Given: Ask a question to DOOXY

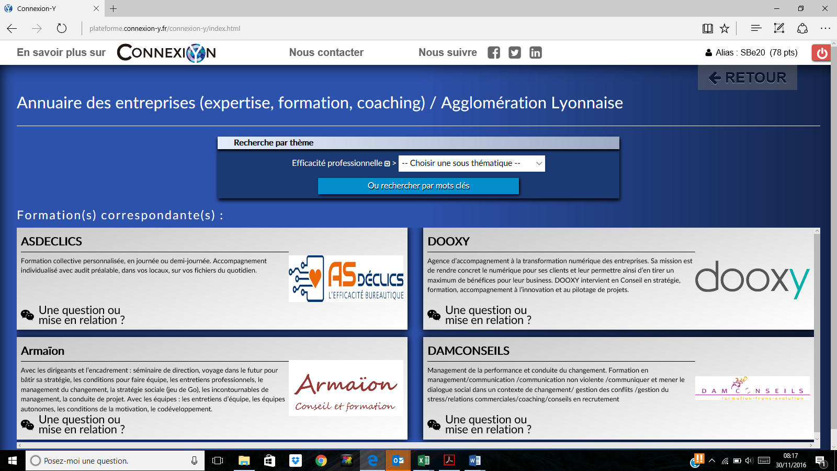Looking at the screenshot, I should click(x=488, y=315).
